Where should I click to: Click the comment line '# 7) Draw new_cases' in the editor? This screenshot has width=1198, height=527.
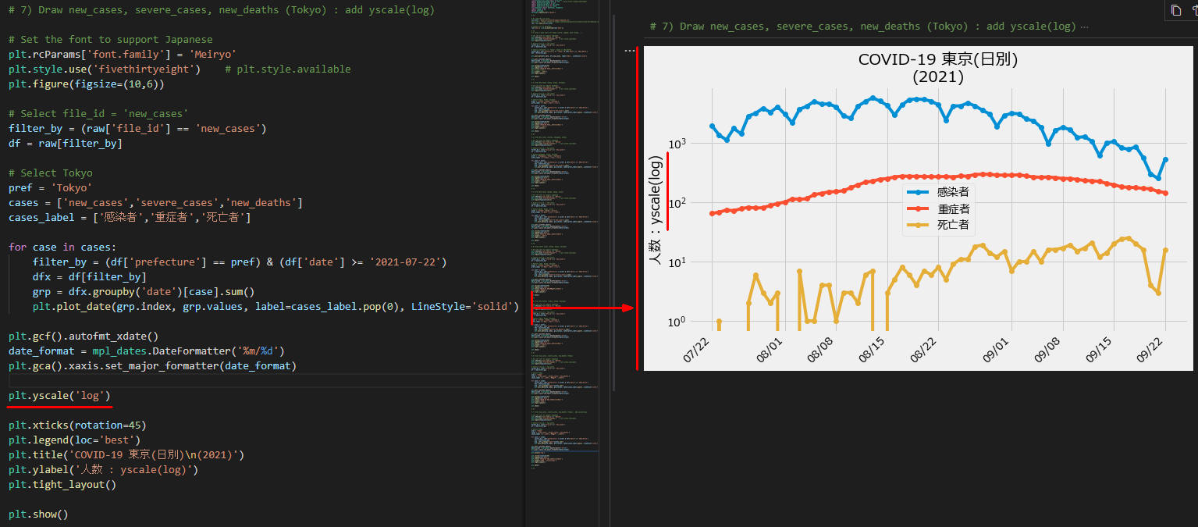(x=222, y=10)
